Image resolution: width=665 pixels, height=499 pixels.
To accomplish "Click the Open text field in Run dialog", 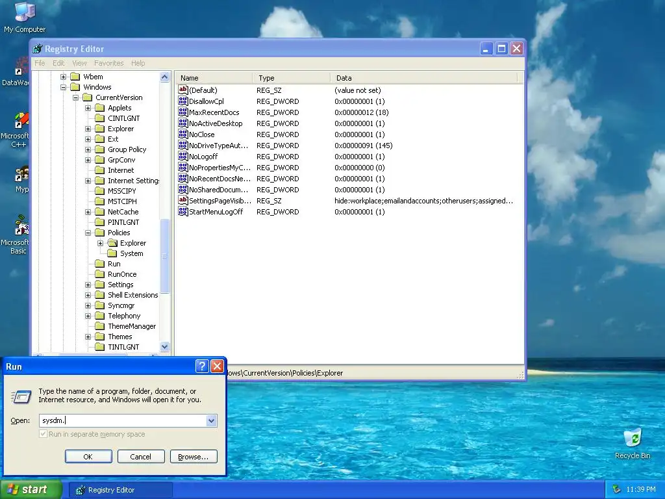I will [x=123, y=420].
